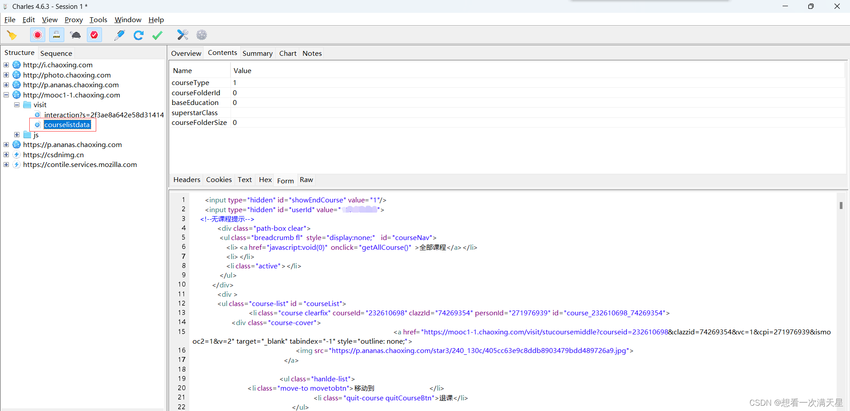The height and width of the screenshot is (411, 850).
Task: Show request Cookies tab
Action: tap(219, 179)
